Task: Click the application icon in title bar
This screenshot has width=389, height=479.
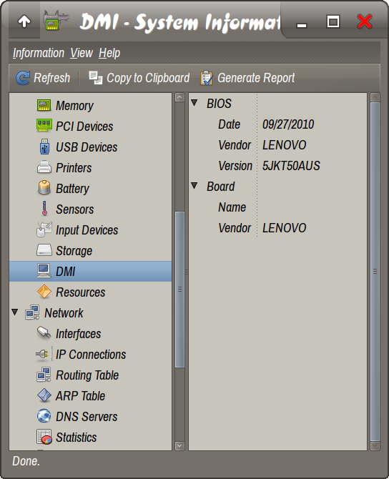Action: tap(56, 21)
